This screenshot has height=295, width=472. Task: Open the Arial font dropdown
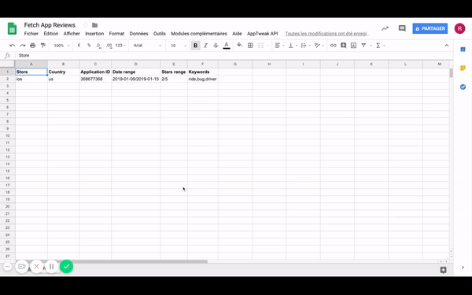(147, 46)
